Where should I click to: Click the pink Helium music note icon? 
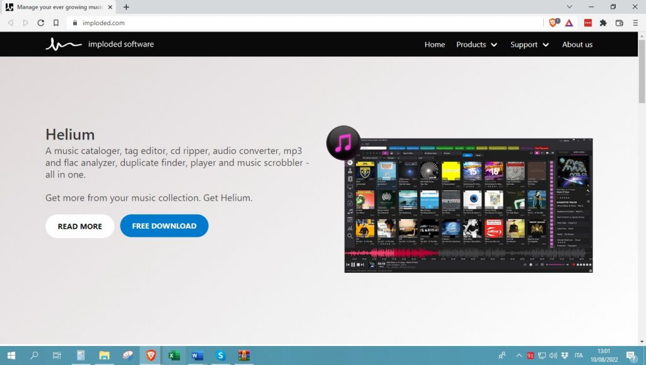pos(343,143)
